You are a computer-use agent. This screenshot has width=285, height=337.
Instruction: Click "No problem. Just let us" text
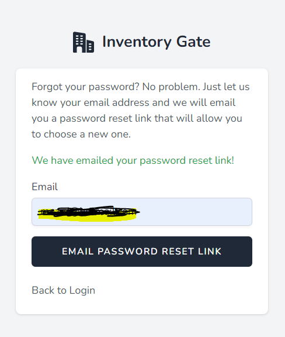(196, 87)
